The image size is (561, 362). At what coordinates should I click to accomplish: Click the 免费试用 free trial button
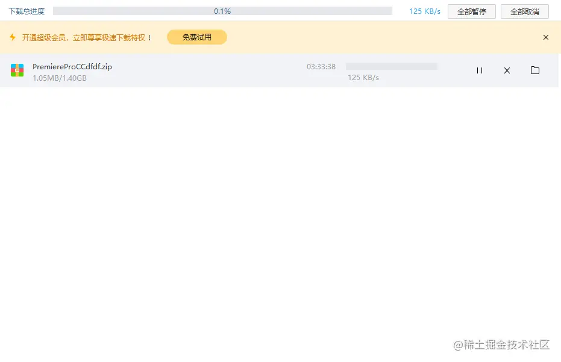[x=197, y=37]
